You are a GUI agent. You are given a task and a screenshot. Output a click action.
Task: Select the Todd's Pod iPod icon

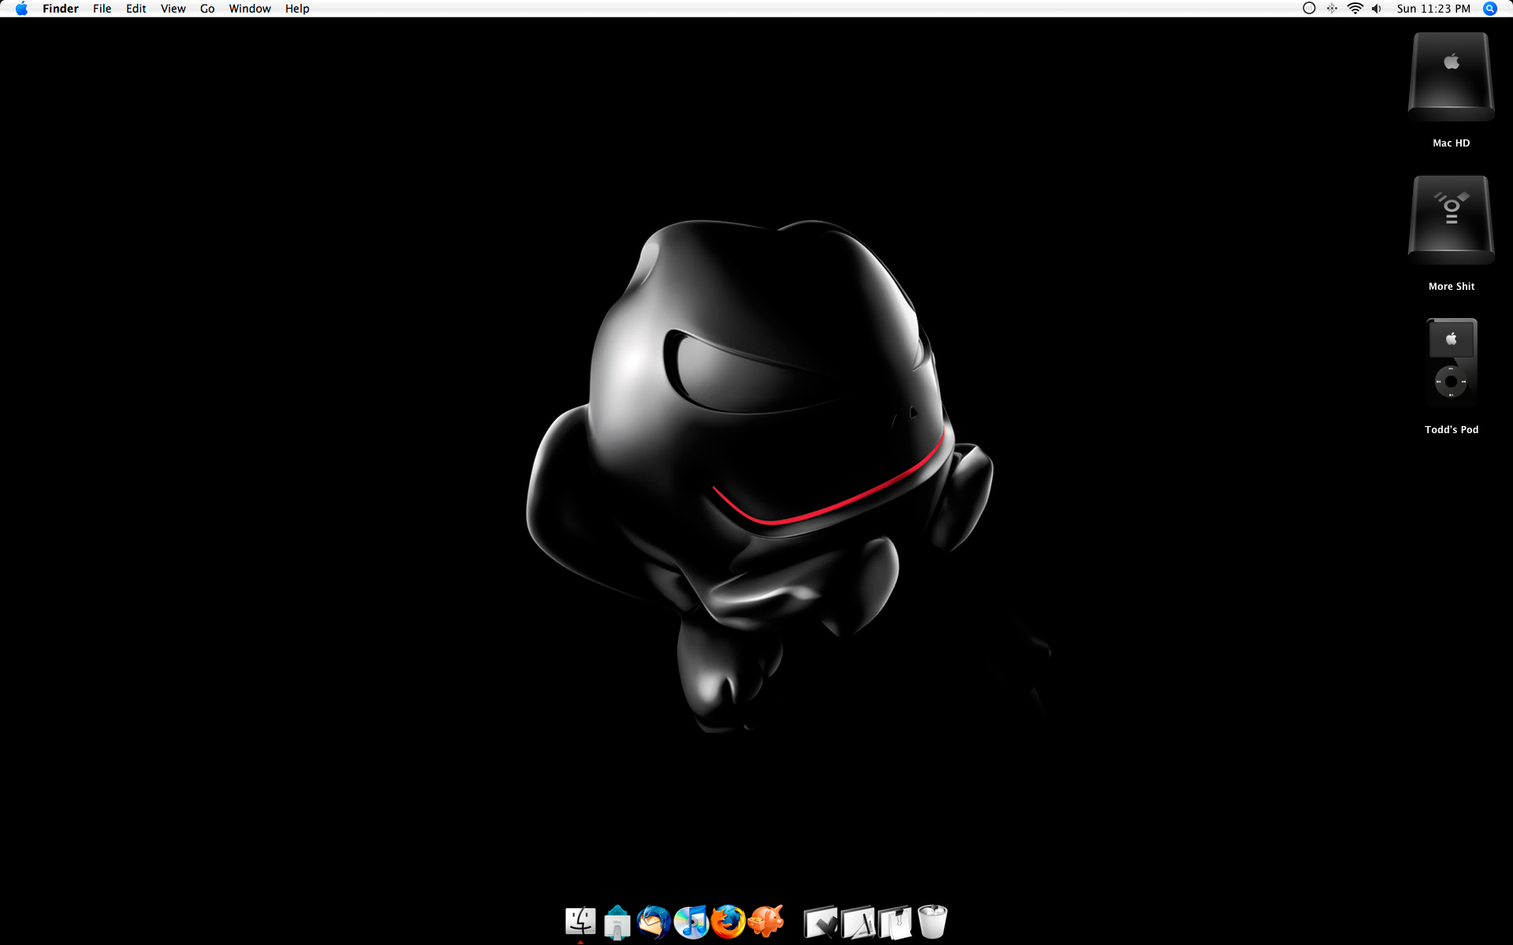[1452, 363]
